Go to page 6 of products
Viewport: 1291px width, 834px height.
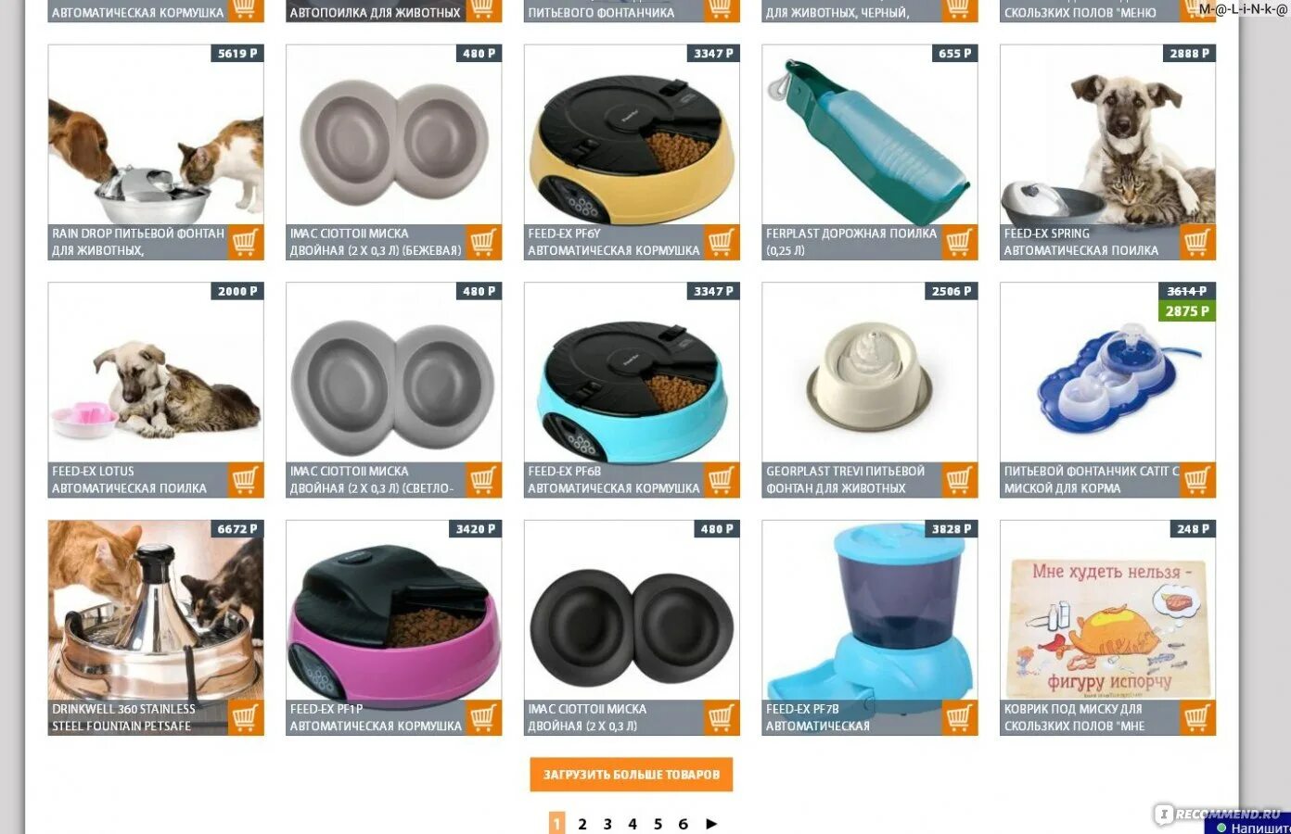[x=683, y=824]
